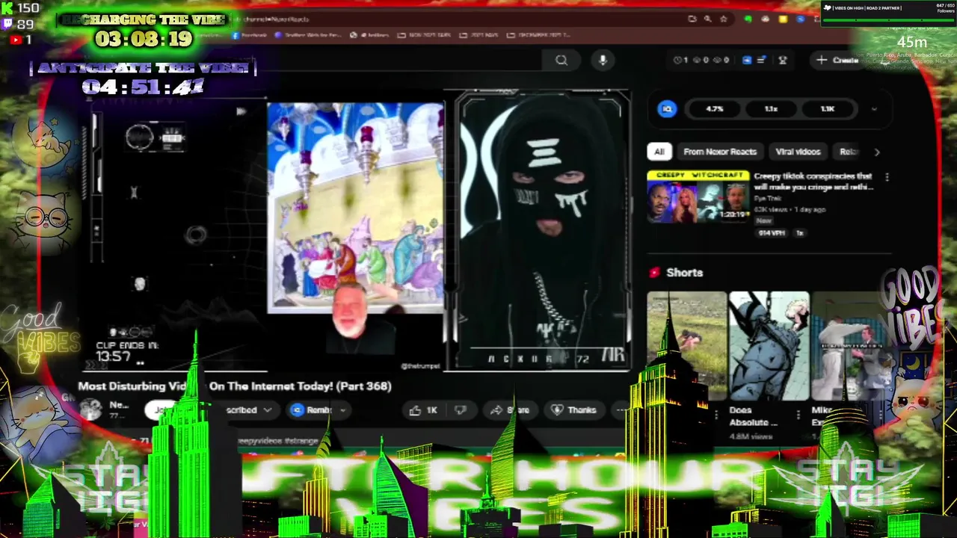Open the channel avatar under video title
The height and width of the screenshot is (538, 957).
tap(90, 409)
